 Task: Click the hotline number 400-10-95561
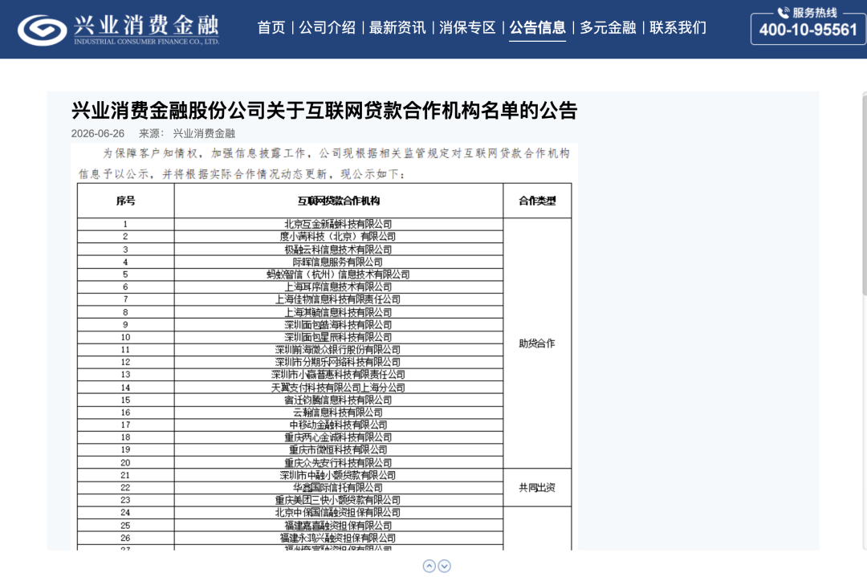pyautogui.click(x=808, y=30)
